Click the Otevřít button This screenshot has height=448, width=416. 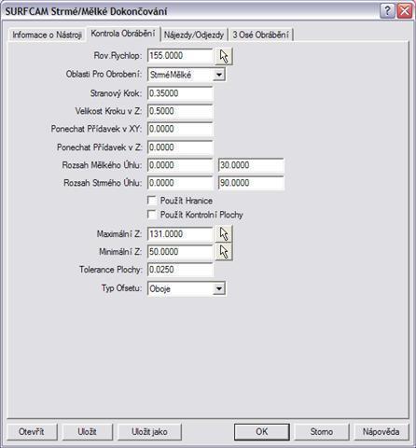click(x=32, y=431)
